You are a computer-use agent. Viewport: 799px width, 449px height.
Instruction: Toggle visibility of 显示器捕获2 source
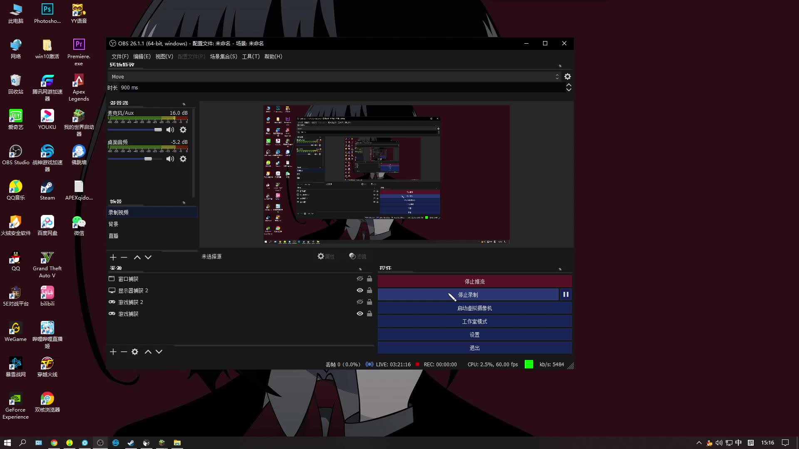click(360, 291)
